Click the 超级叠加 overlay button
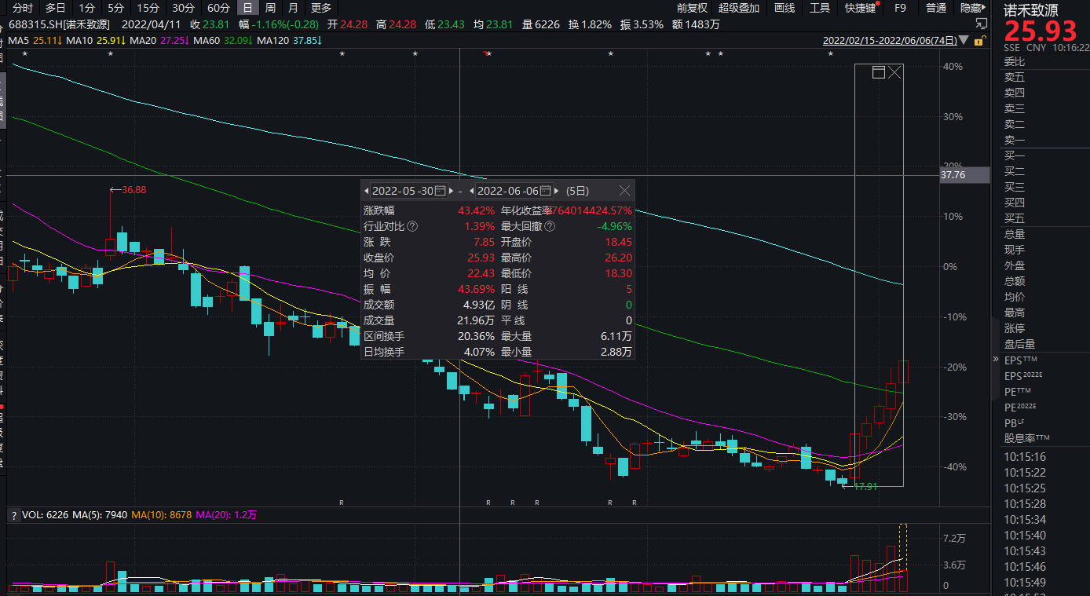Screen dimensions: 1090x596 click(739, 8)
